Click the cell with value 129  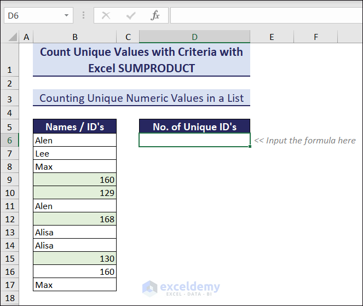(x=74, y=193)
